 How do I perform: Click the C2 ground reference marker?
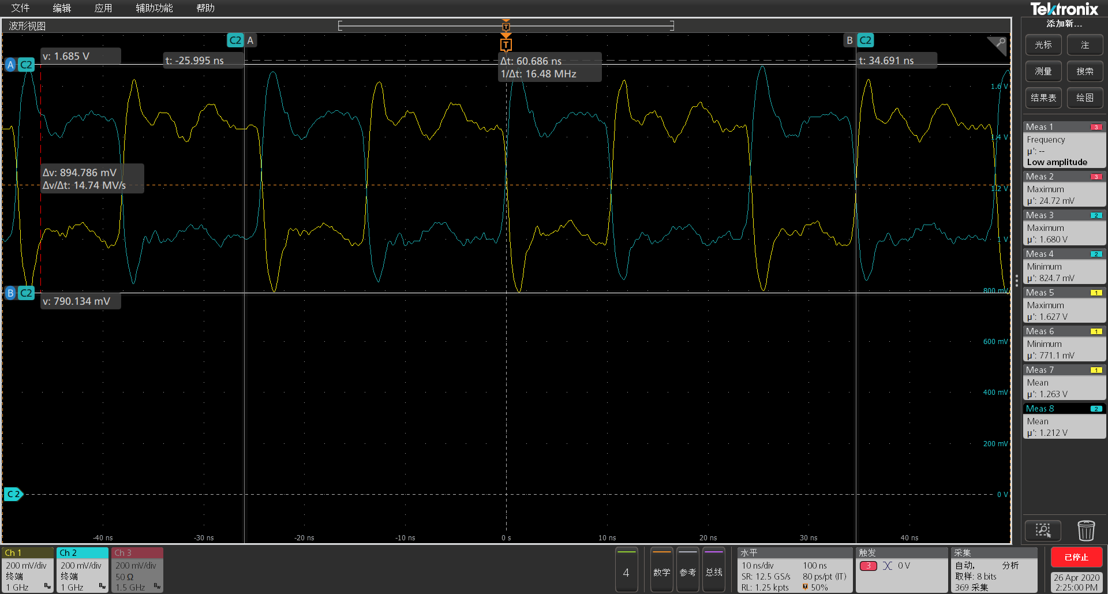tap(14, 494)
